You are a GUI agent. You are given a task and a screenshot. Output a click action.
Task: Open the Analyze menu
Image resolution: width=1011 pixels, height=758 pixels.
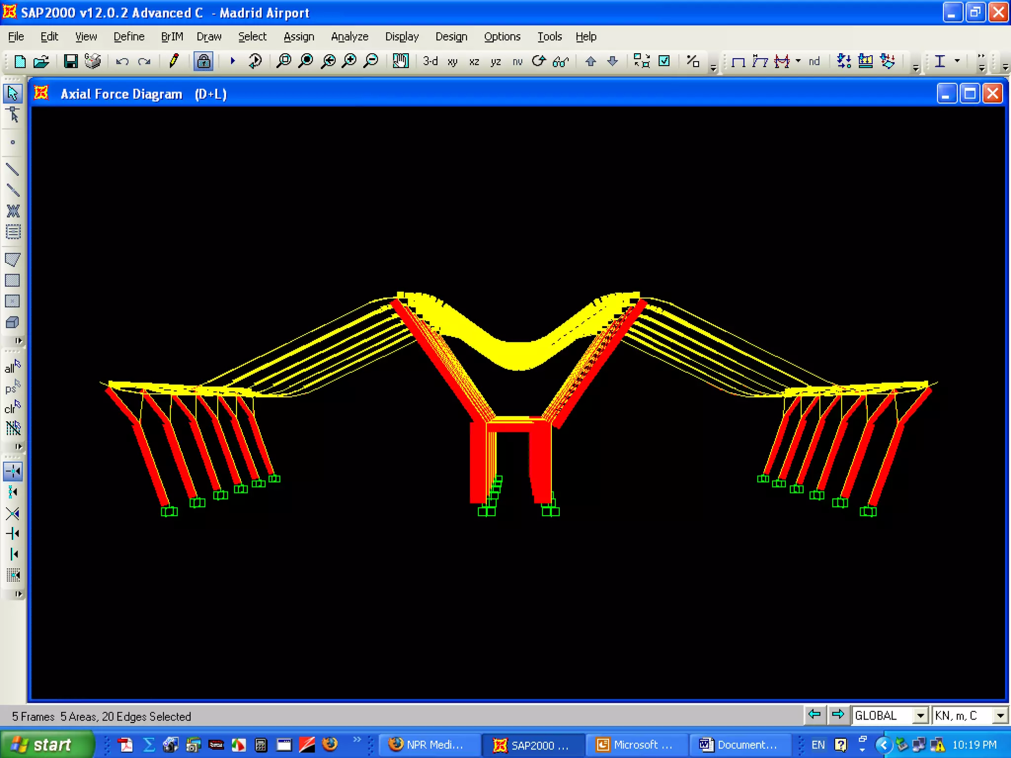350,37
